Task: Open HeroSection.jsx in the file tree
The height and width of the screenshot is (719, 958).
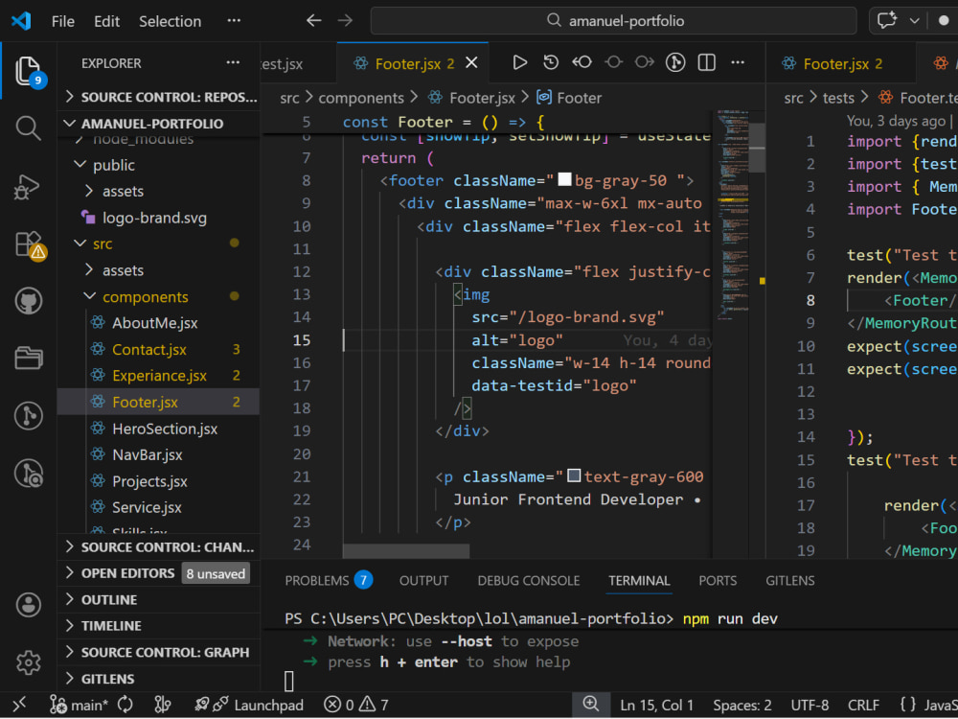Action: (165, 429)
